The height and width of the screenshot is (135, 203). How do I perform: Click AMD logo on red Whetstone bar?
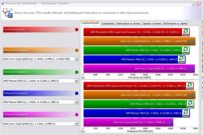tap(190, 86)
